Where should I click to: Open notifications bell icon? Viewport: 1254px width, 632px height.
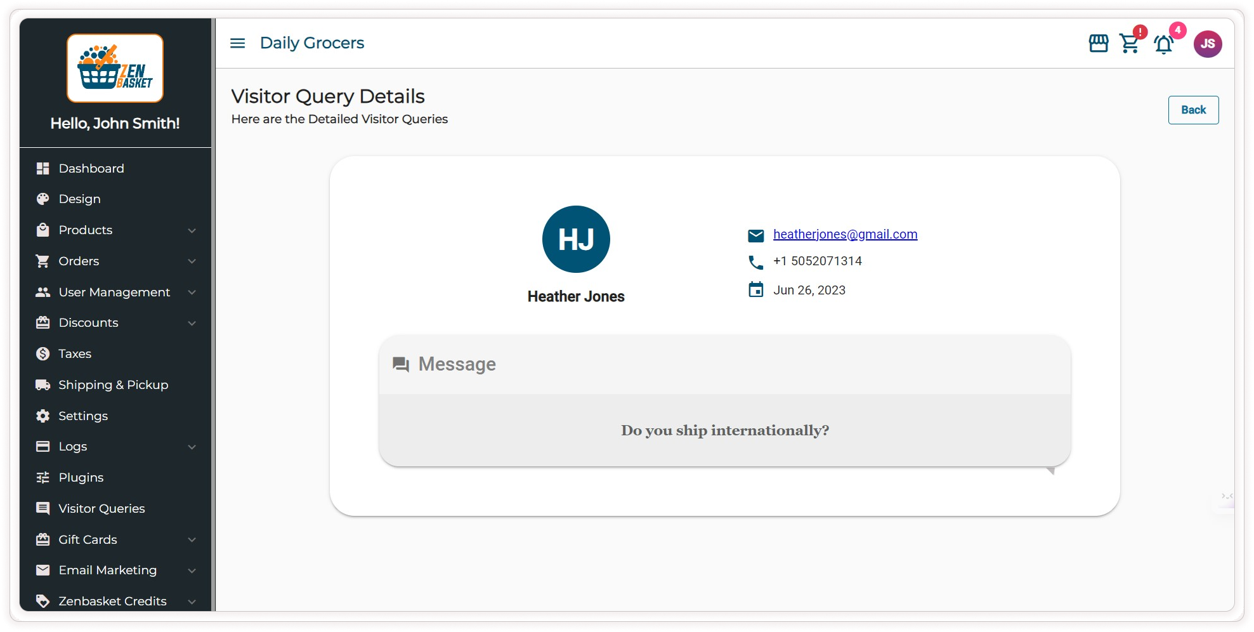[x=1163, y=44]
